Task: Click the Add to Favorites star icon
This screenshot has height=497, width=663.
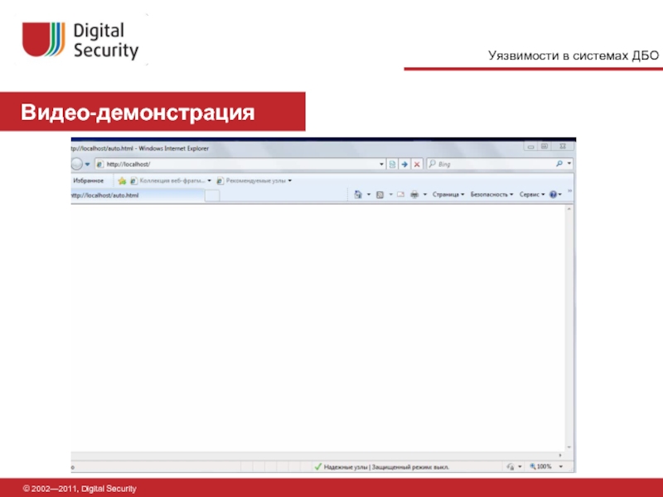Action: (x=122, y=181)
